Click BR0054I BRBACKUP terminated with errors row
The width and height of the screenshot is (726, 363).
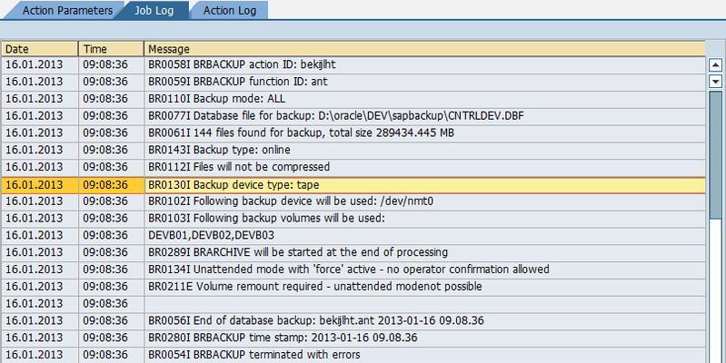pyautogui.click(x=353, y=355)
